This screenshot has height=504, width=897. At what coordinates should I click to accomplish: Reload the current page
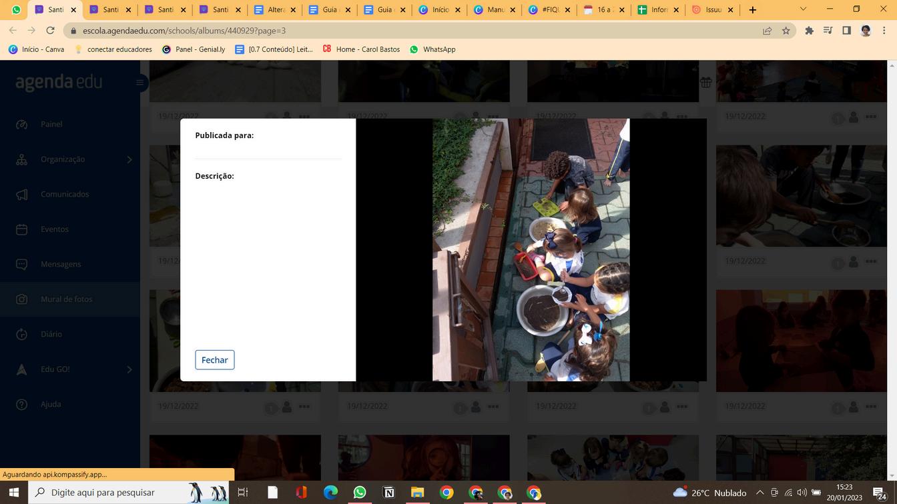point(50,31)
